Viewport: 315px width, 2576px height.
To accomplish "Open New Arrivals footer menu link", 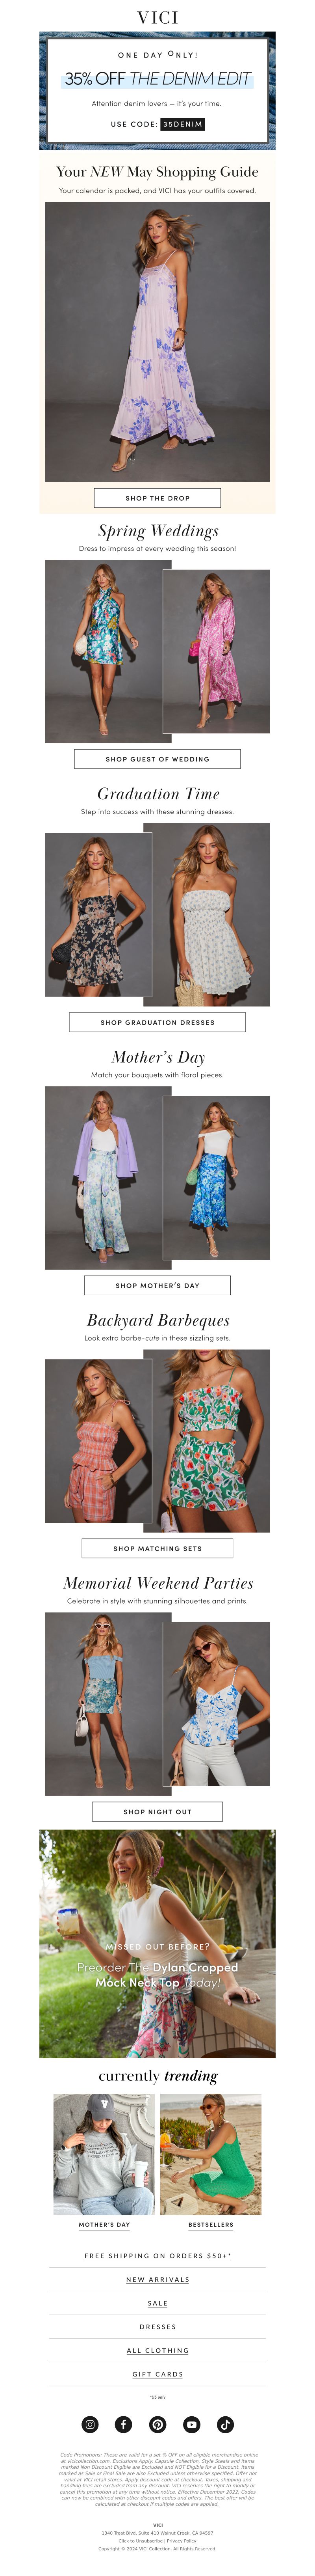I will tap(158, 2279).
